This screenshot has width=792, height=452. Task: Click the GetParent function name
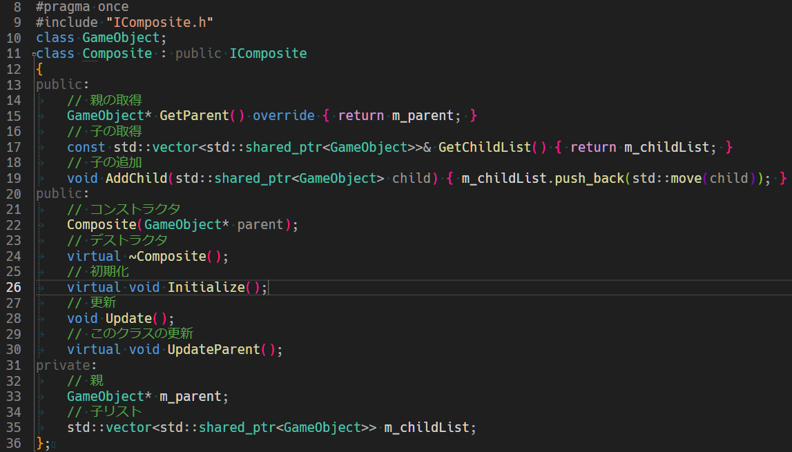coord(194,115)
